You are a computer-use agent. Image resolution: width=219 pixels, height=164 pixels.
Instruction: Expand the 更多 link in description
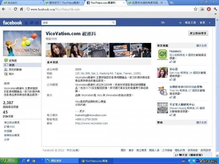tap(82, 111)
